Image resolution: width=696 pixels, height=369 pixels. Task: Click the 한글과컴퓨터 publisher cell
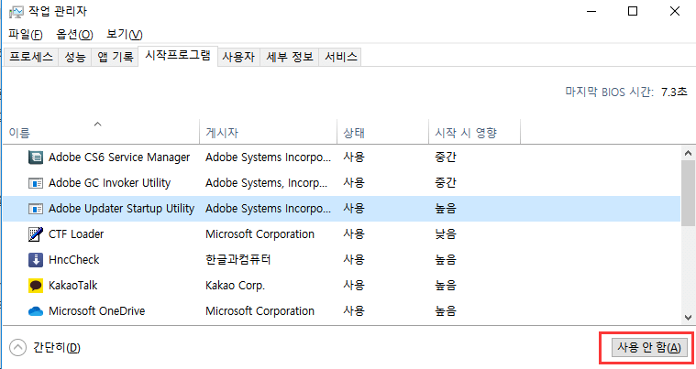238,260
